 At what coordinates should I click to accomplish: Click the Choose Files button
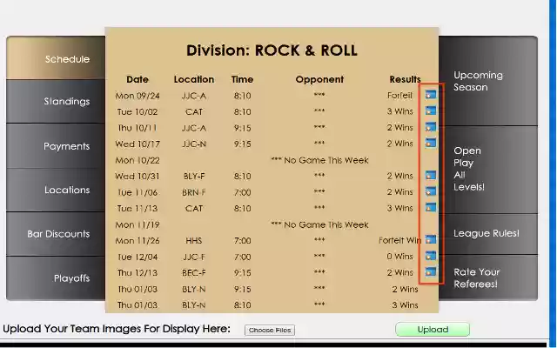[x=269, y=331]
